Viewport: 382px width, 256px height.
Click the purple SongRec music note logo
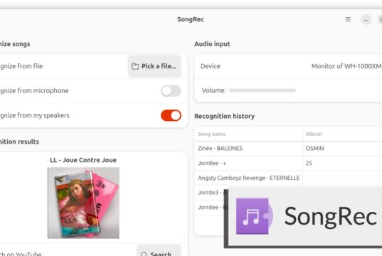tap(255, 216)
